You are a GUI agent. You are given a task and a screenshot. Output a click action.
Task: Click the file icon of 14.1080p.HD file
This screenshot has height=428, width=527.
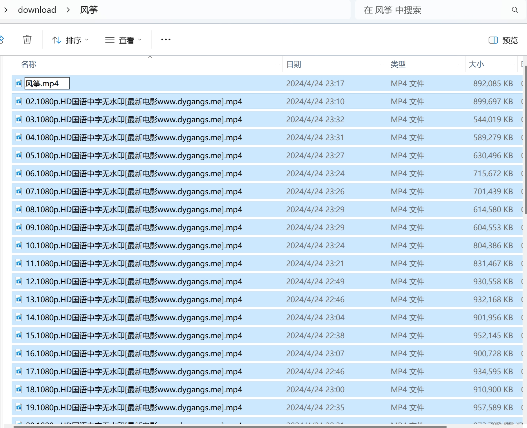(x=19, y=317)
